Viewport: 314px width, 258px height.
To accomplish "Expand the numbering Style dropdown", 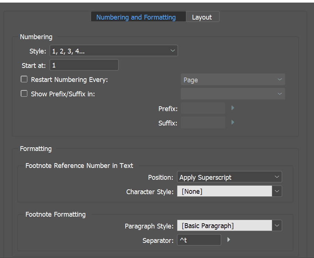I will [114, 51].
